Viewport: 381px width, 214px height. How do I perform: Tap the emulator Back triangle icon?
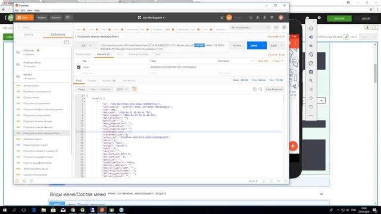point(311,89)
